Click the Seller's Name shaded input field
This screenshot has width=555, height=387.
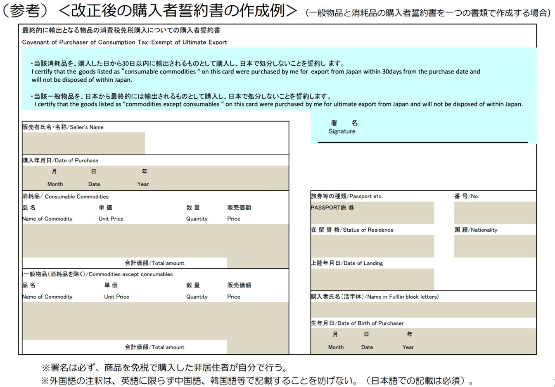84,143
